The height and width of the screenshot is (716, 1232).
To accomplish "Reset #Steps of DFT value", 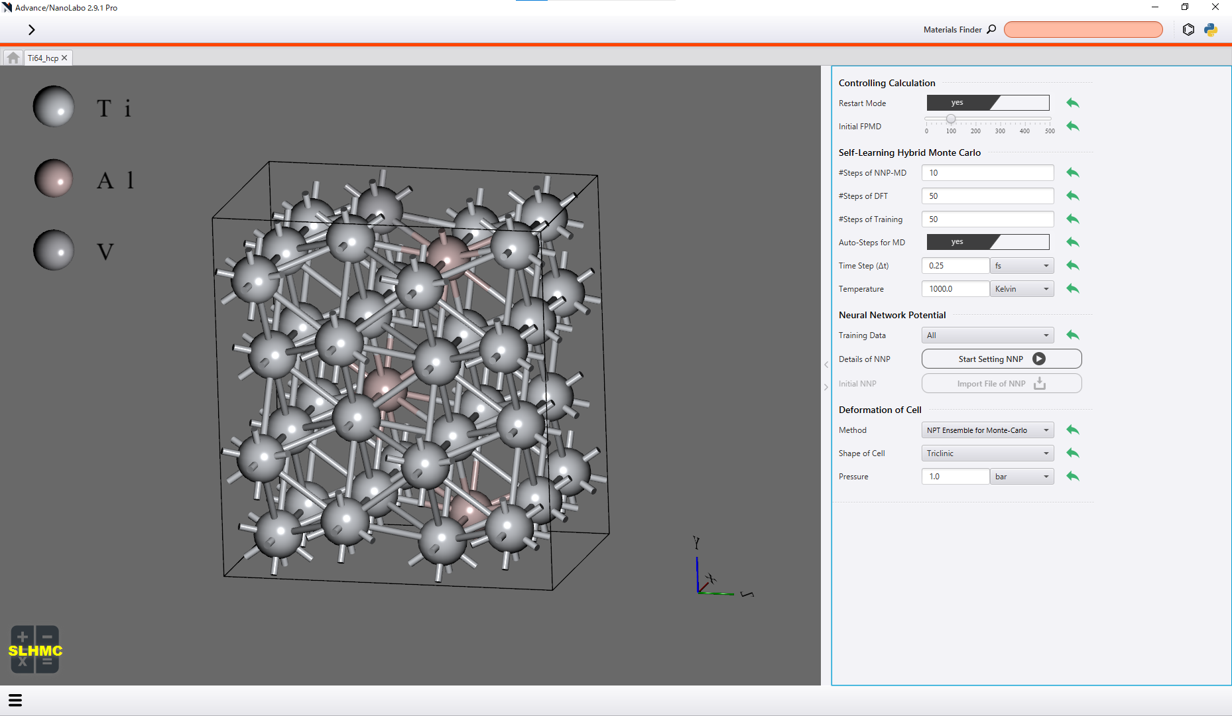I will [1073, 196].
